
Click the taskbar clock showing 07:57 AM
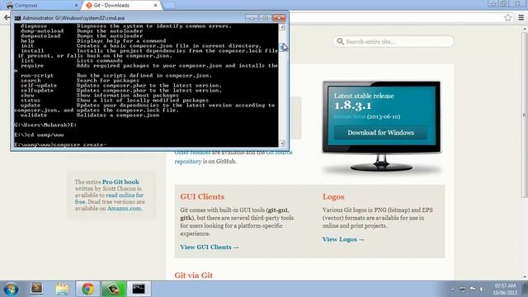click(x=505, y=290)
